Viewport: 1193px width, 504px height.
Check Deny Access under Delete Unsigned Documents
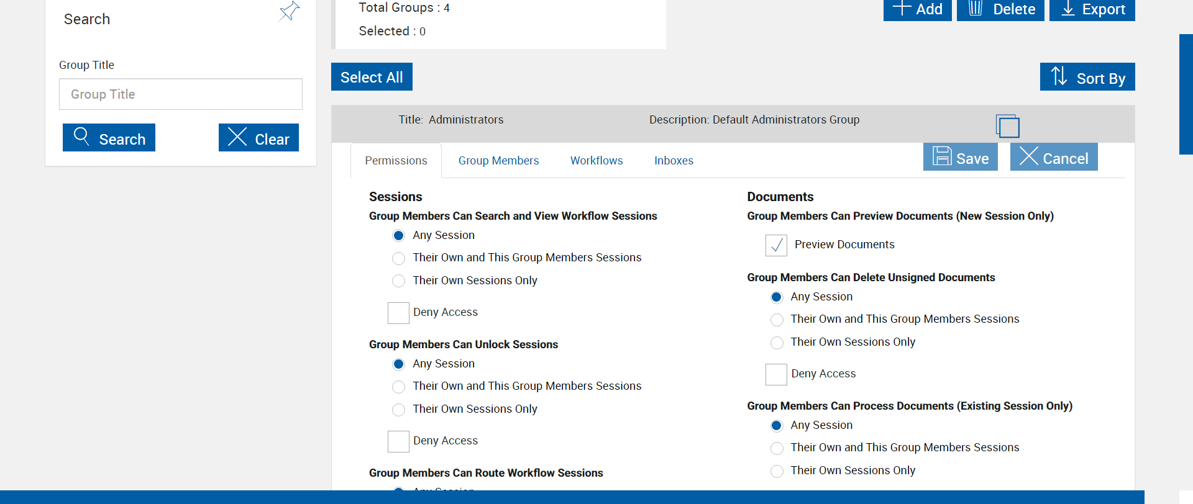tap(776, 374)
